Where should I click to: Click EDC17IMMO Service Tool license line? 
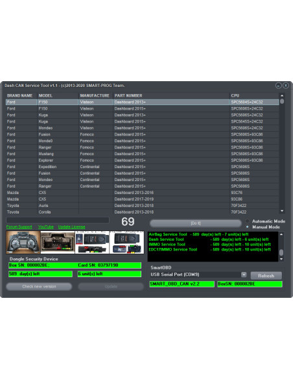point(209,249)
